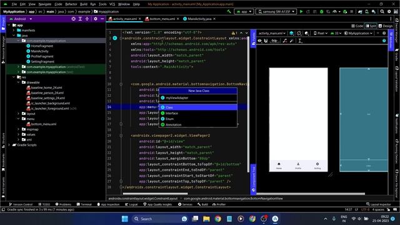Open the Problems tool window
Image resolution: width=400 pixels, height=225 pixels.
[63, 204]
